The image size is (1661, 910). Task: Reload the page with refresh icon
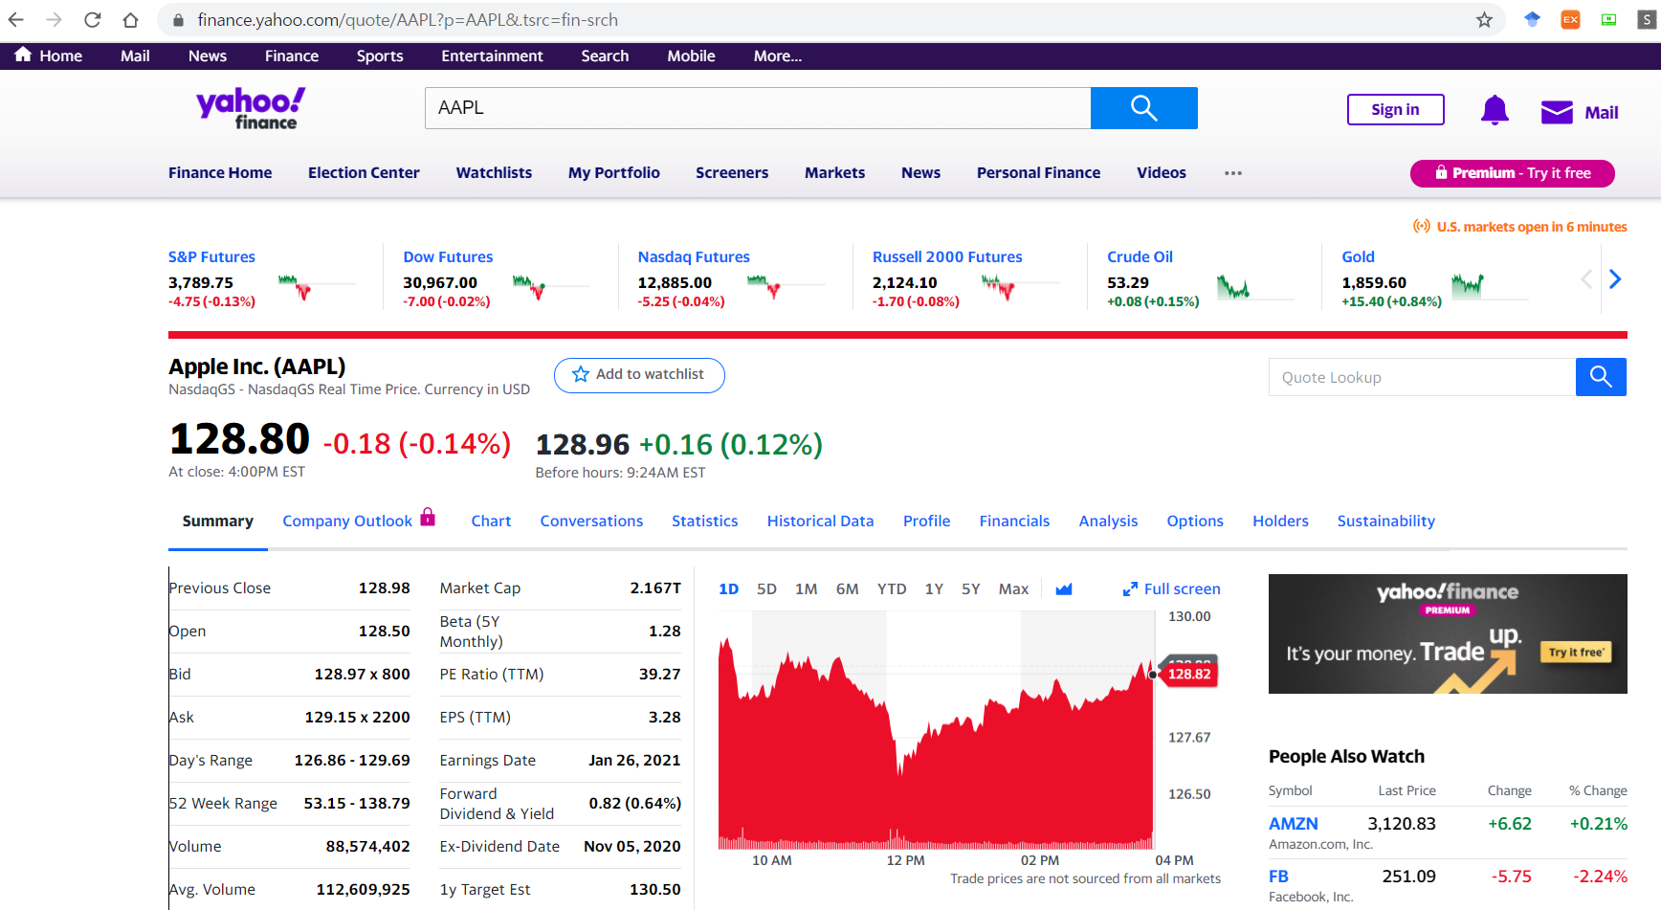[x=93, y=19]
